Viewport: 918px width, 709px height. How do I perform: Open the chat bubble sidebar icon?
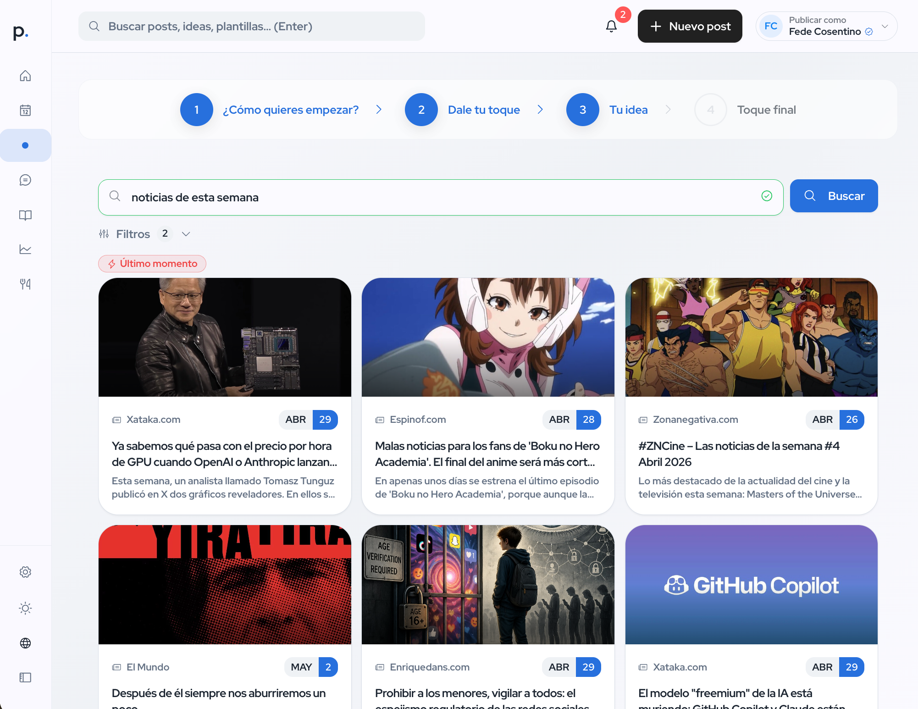(x=25, y=180)
